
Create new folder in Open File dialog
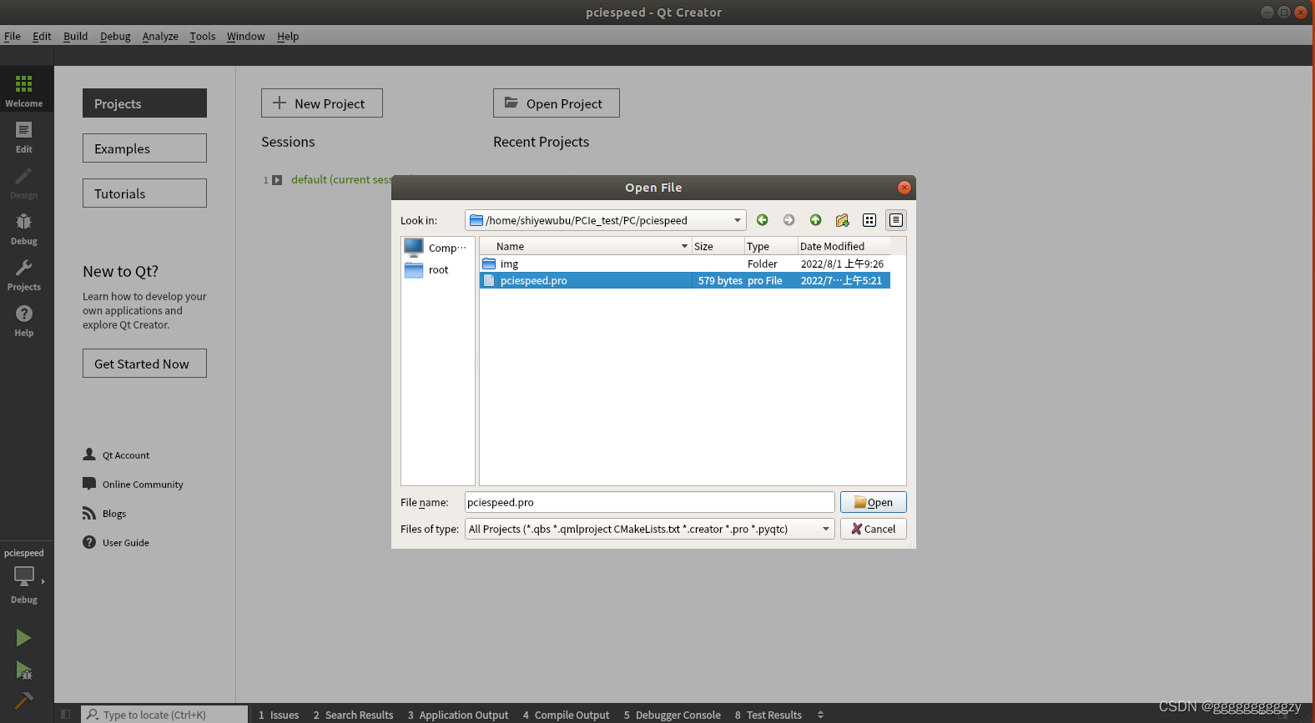point(842,220)
